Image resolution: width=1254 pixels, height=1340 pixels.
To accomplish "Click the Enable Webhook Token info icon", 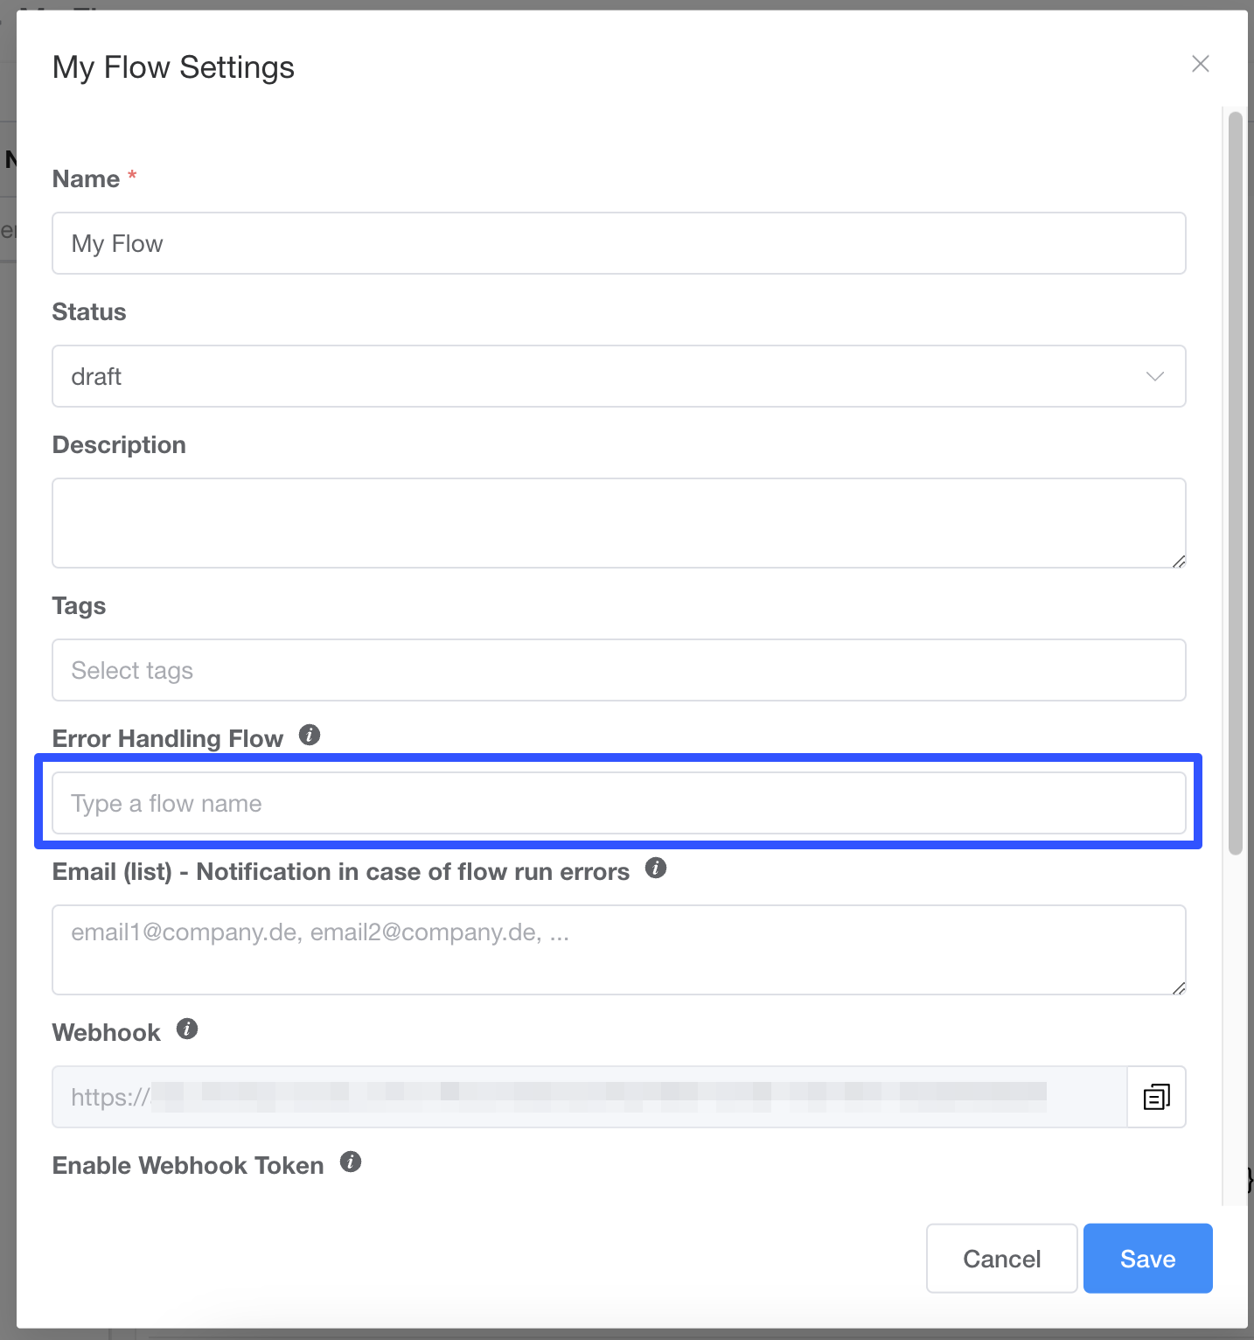I will [351, 1162].
